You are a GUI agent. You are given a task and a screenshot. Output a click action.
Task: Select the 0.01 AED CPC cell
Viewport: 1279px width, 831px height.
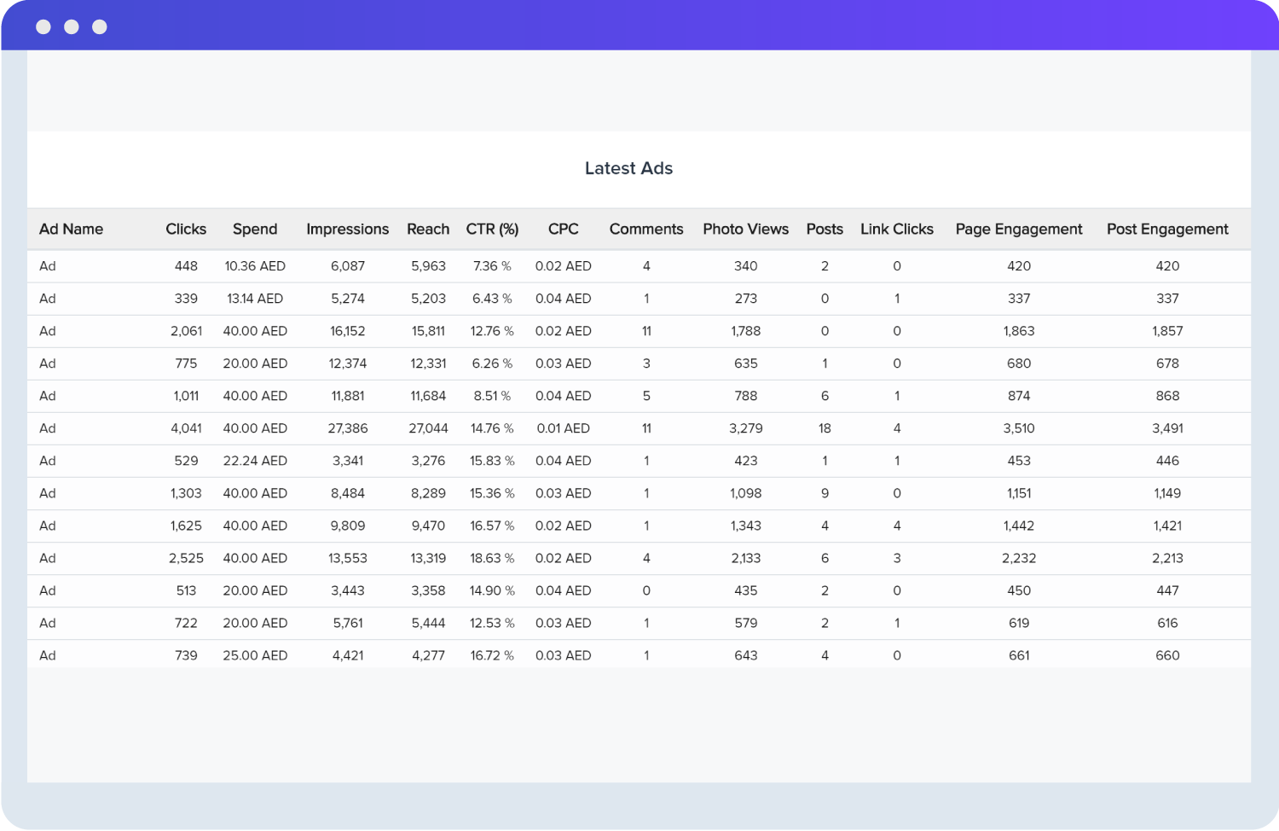563,428
